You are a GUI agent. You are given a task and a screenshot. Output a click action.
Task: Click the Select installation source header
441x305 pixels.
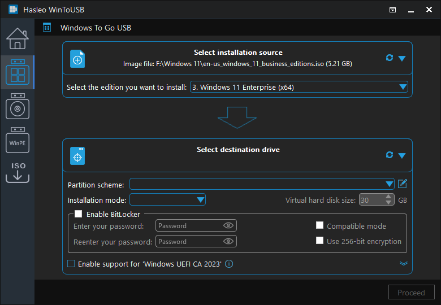point(238,53)
